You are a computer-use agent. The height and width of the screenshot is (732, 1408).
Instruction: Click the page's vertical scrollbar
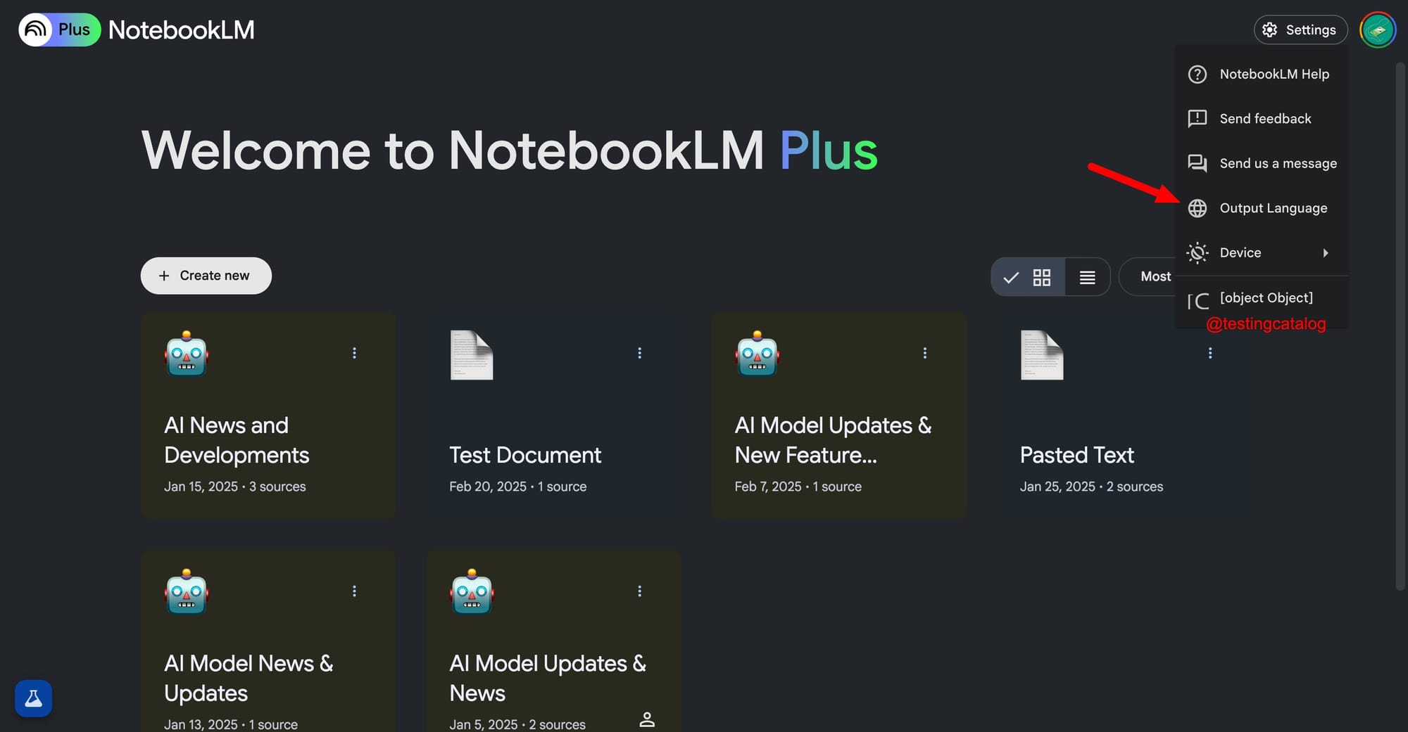coord(1400,326)
